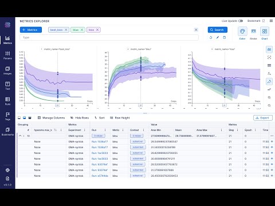Remove the best_loss metric tag
Image resolution: width=275 pixels, height=206 pixels.
66,30
